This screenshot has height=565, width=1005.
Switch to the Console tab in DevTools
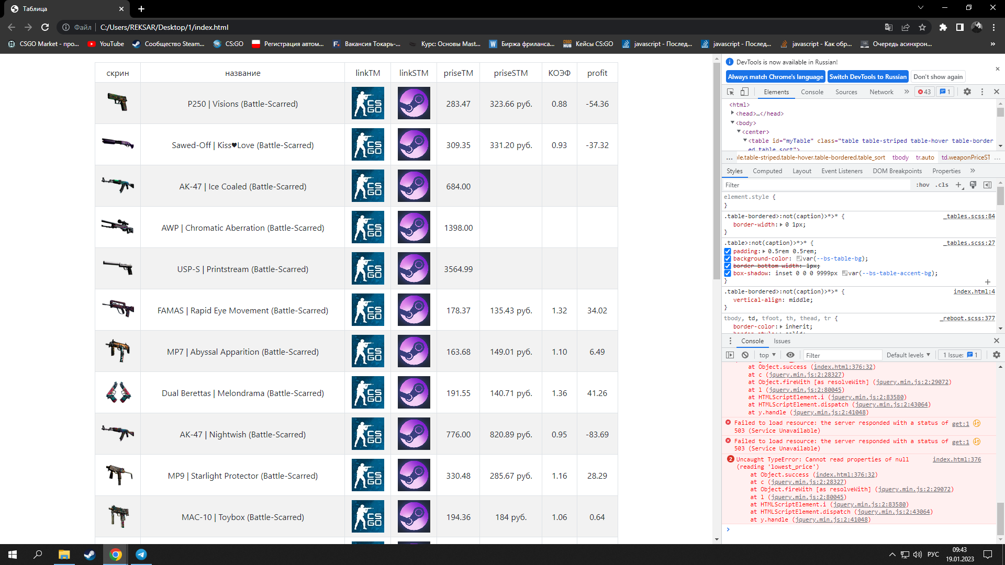812,92
